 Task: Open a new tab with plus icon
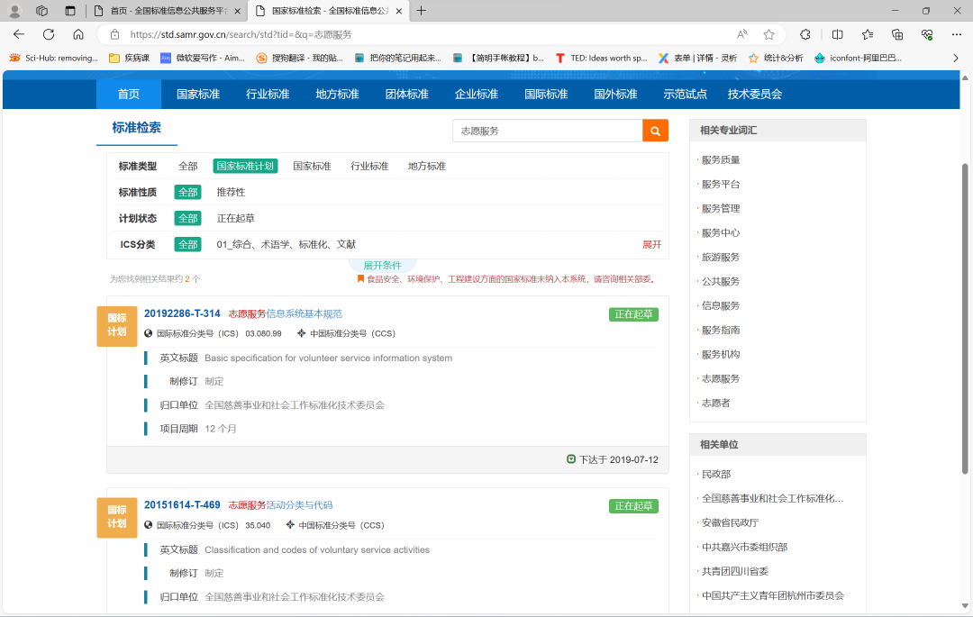click(x=422, y=11)
